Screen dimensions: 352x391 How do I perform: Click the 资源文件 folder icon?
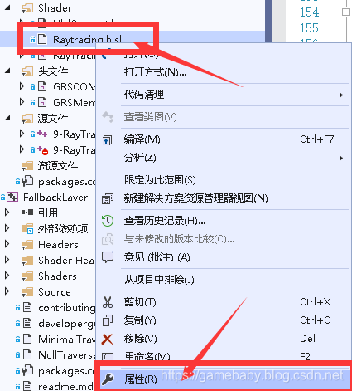27,166
